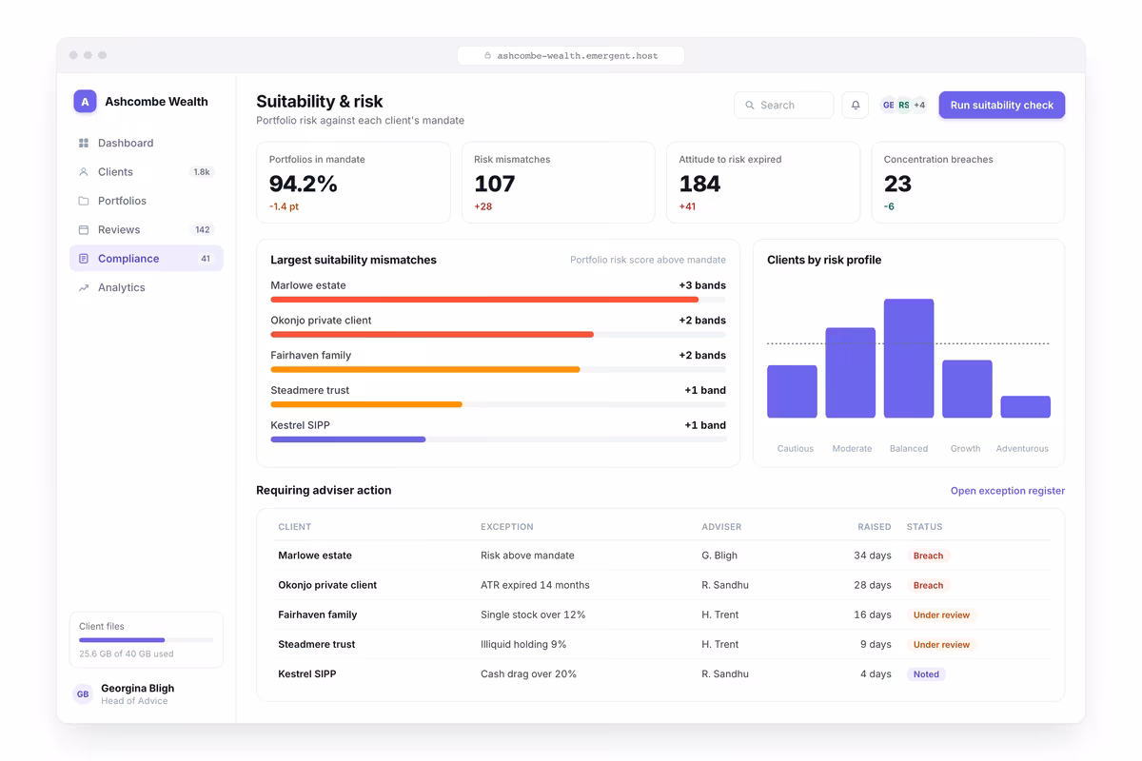Click the Risk mismatches 107 card
The width and height of the screenshot is (1142, 761).
click(x=559, y=183)
